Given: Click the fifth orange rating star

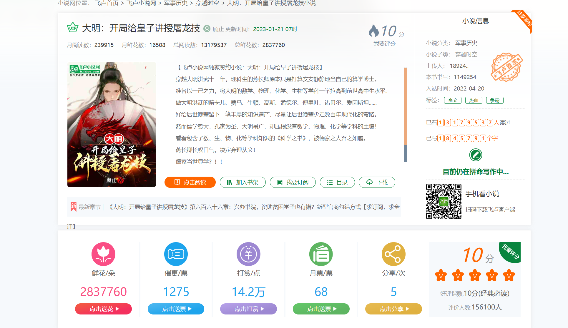Looking at the screenshot, I should tap(509, 275).
